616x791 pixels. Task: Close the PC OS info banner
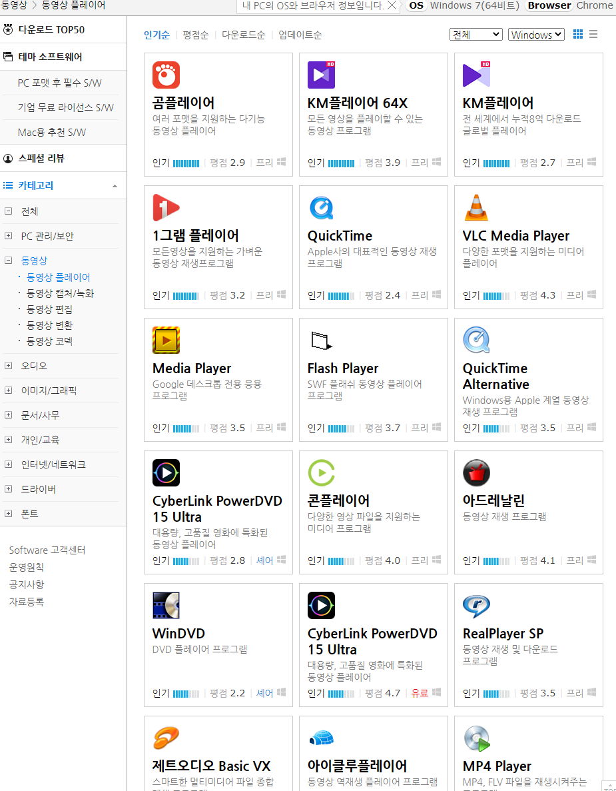(391, 5)
